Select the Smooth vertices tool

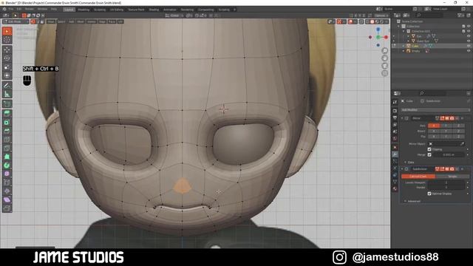[x=7, y=174]
